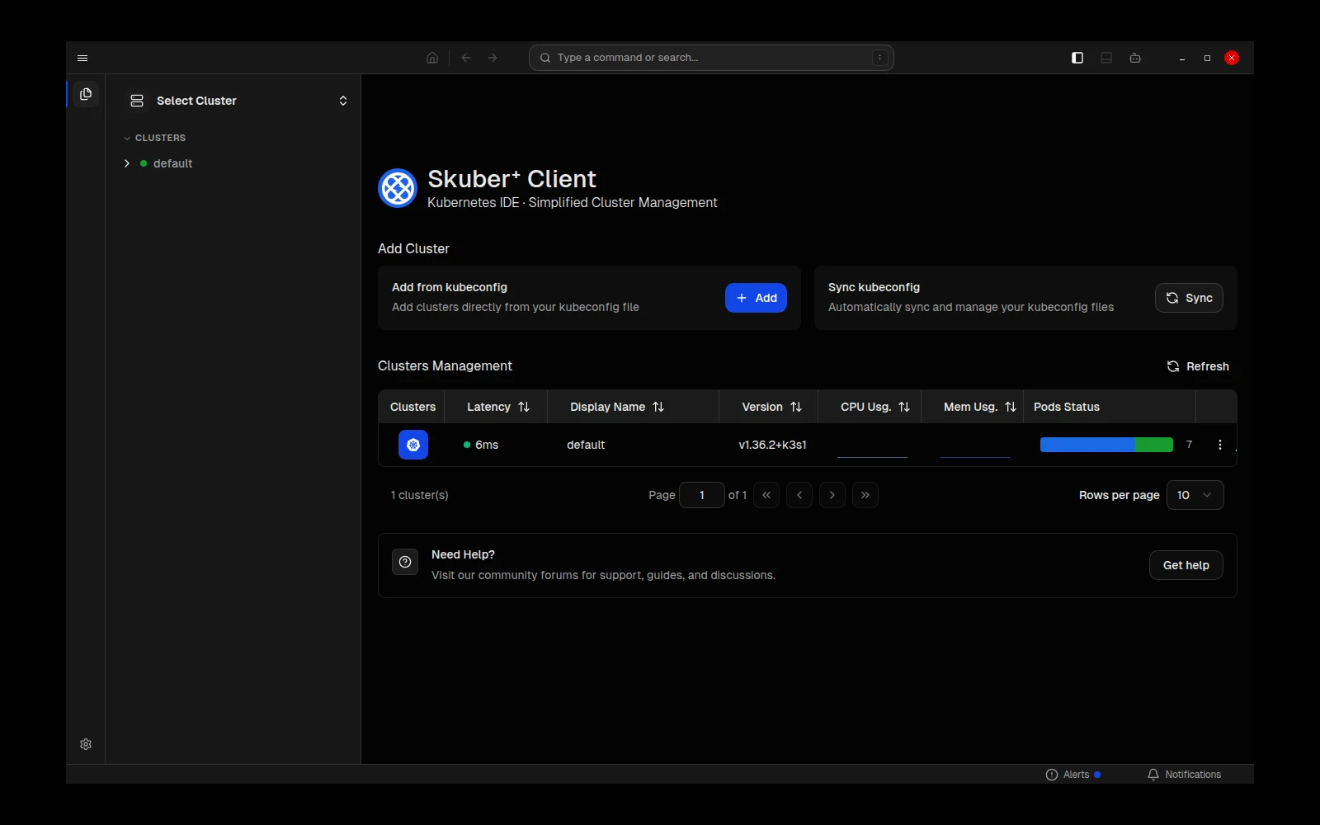The image size is (1320, 825).
Task: Open the explorer icon in activity bar
Action: point(86,94)
